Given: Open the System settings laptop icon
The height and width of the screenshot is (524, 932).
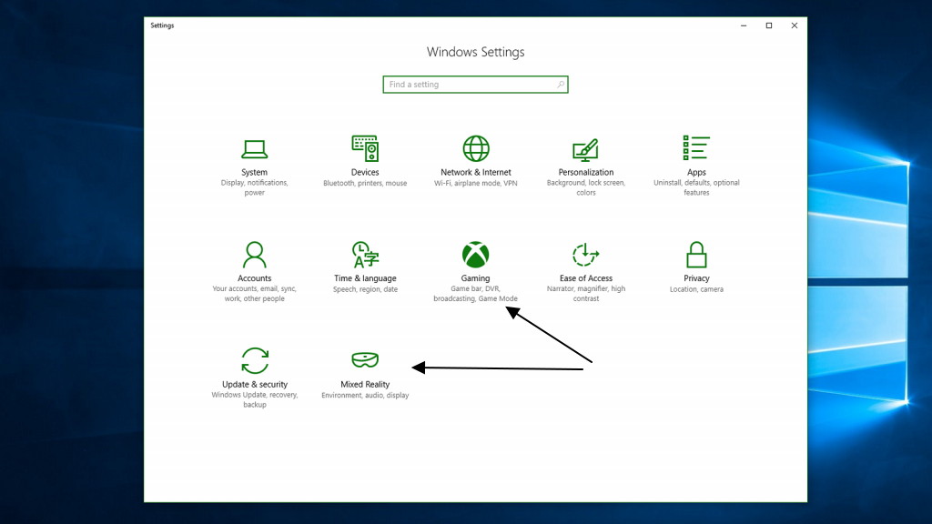Looking at the screenshot, I should (x=255, y=149).
